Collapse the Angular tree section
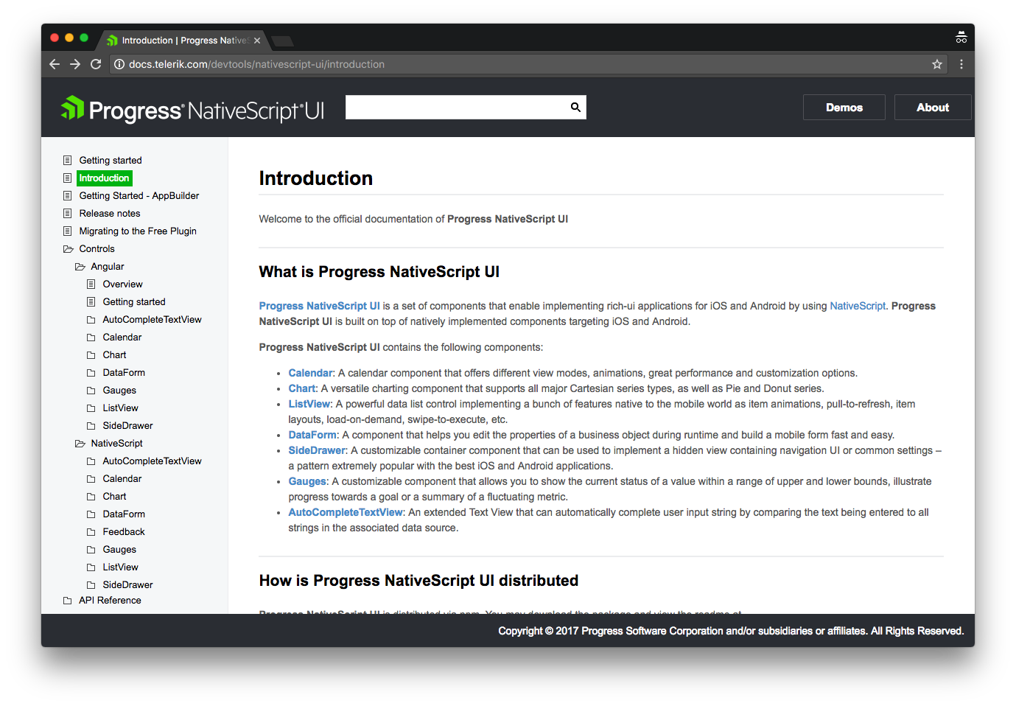The height and width of the screenshot is (706, 1016). pos(79,266)
